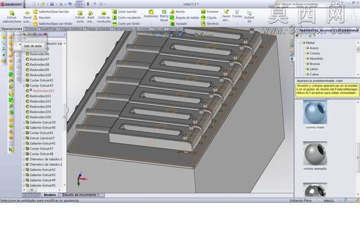Click the Save icon in quick toolbar
Image resolution: width=360 pixels, height=240 pixels.
[x=52, y=4]
